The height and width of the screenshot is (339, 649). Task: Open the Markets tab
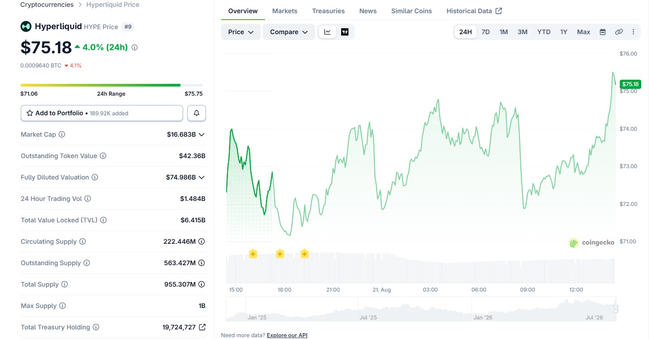point(285,11)
